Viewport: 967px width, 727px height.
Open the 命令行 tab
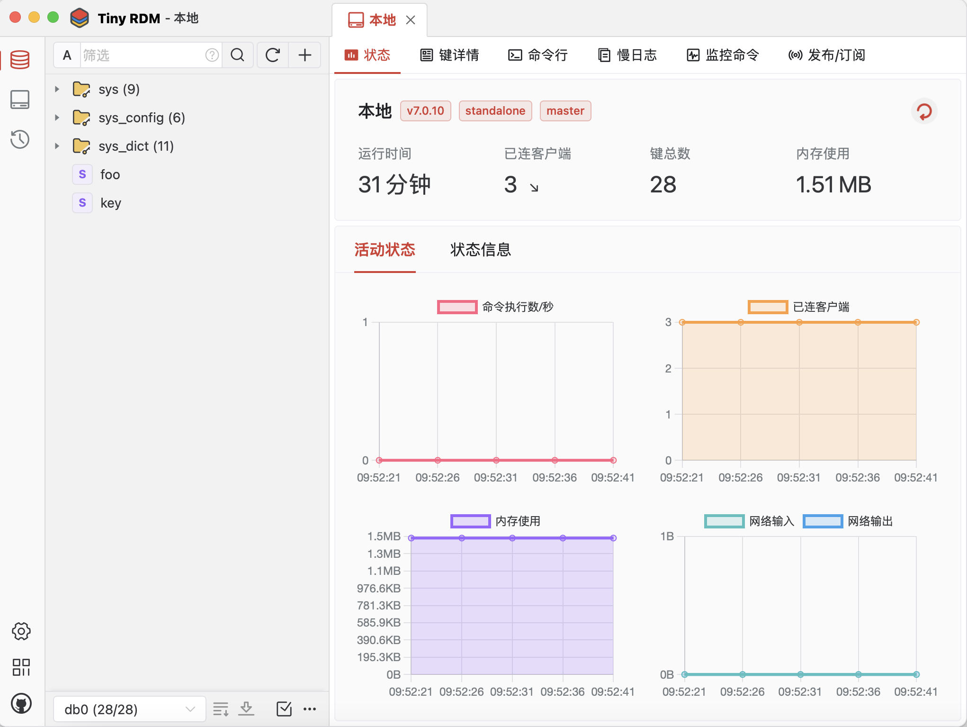(538, 55)
